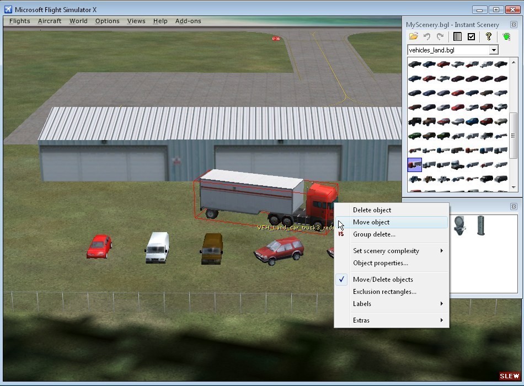Select Exclusion rectangles... in context menu
This screenshot has width=524, height=386.
point(384,292)
